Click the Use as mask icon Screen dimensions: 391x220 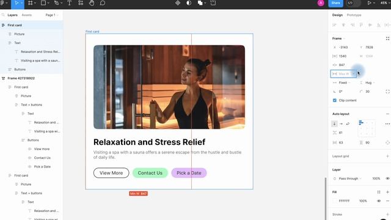(x=189, y=3)
